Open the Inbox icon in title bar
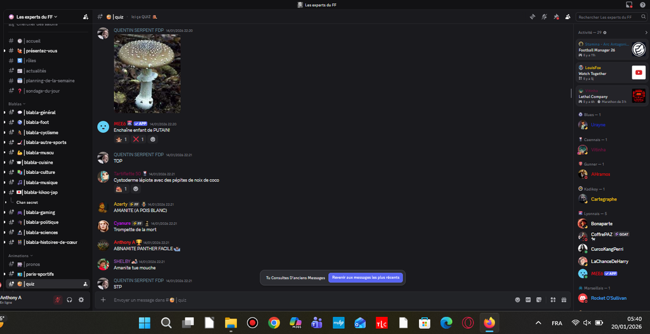The height and width of the screenshot is (334, 650). coord(629,5)
